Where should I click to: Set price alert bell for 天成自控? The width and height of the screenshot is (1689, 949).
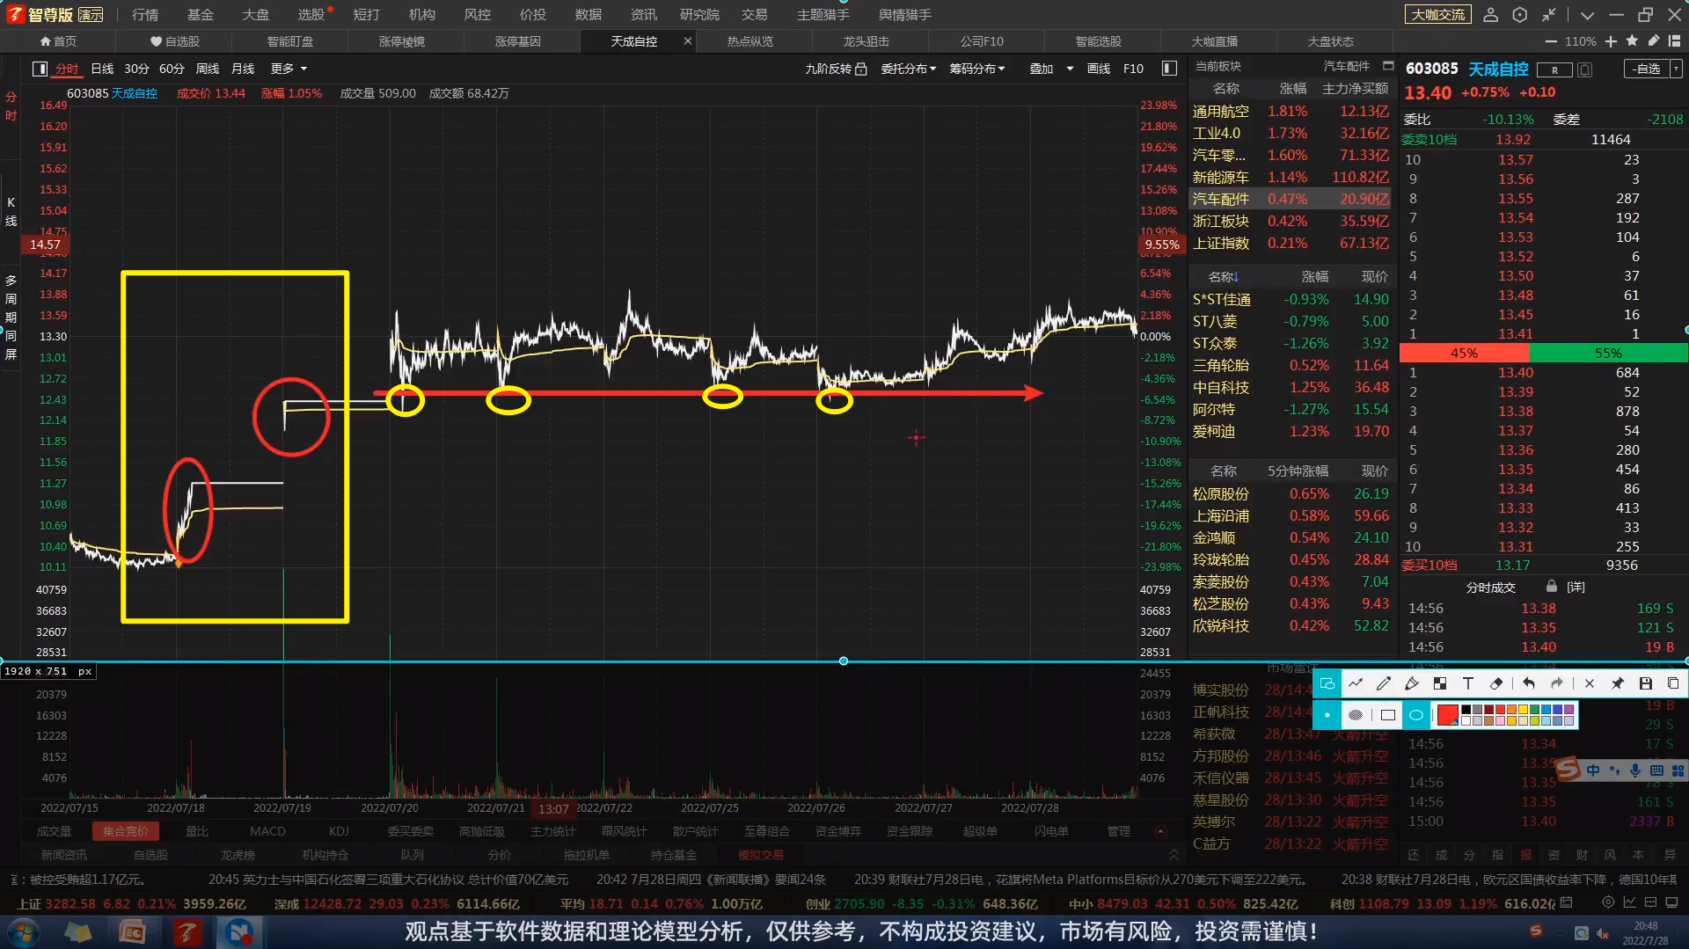[x=1585, y=69]
